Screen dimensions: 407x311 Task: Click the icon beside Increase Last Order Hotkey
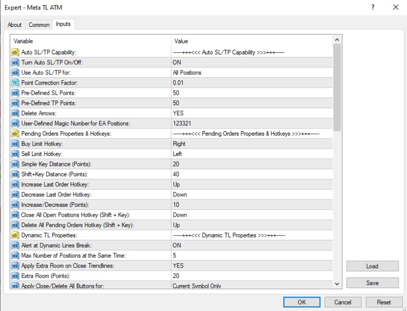[15, 185]
